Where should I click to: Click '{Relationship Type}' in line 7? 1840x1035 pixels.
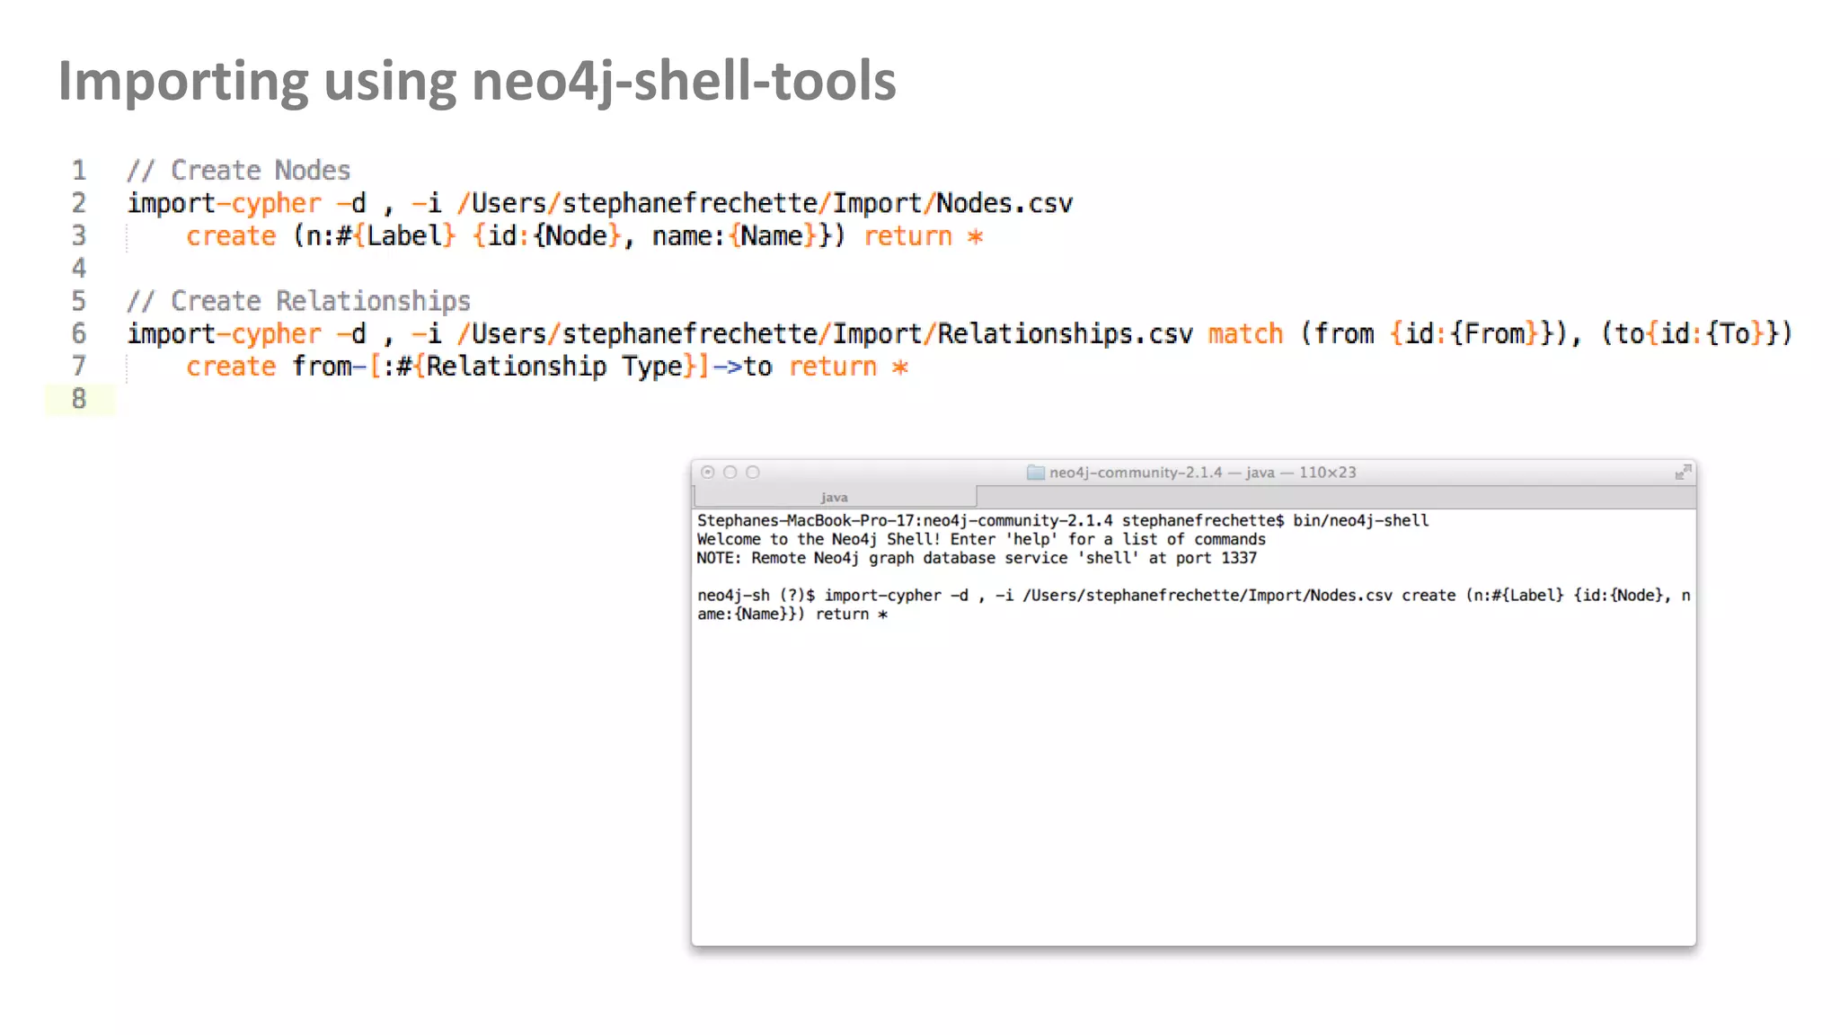(x=554, y=367)
